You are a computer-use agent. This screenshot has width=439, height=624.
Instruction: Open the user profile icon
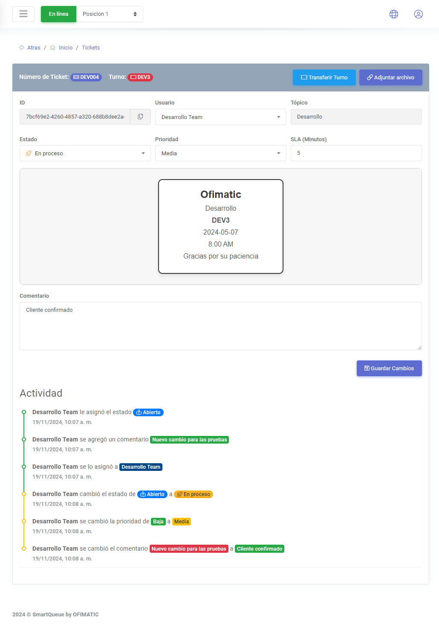419,14
